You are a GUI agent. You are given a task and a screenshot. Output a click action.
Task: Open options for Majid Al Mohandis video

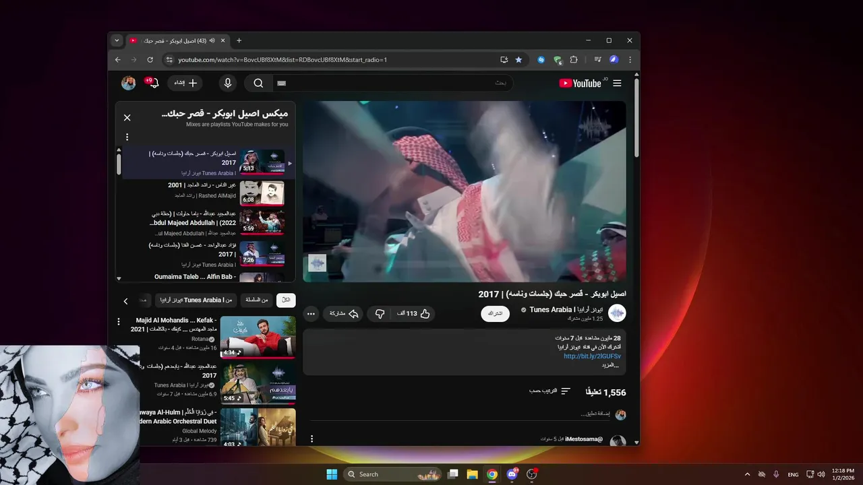[119, 321]
